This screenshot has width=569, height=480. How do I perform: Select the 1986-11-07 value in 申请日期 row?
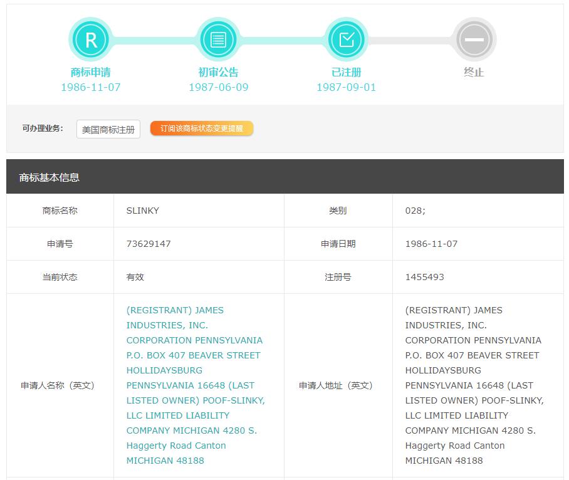tap(431, 244)
